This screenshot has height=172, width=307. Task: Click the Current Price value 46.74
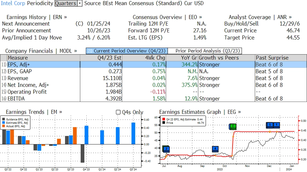tap(293, 31)
